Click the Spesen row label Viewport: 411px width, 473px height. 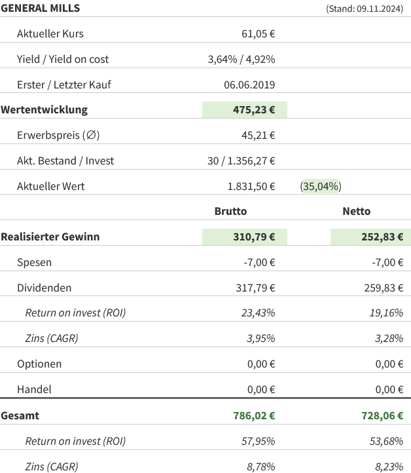34,262
